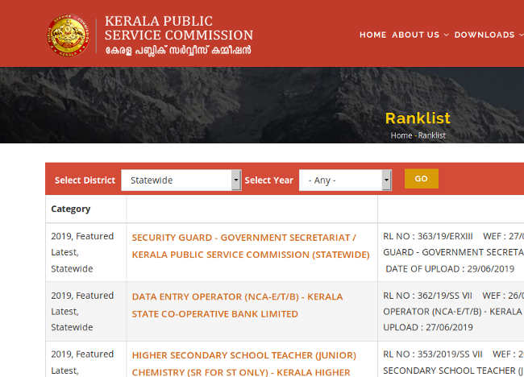The width and height of the screenshot is (524, 377).
Task: Click the Category column header
Action: 70,209
